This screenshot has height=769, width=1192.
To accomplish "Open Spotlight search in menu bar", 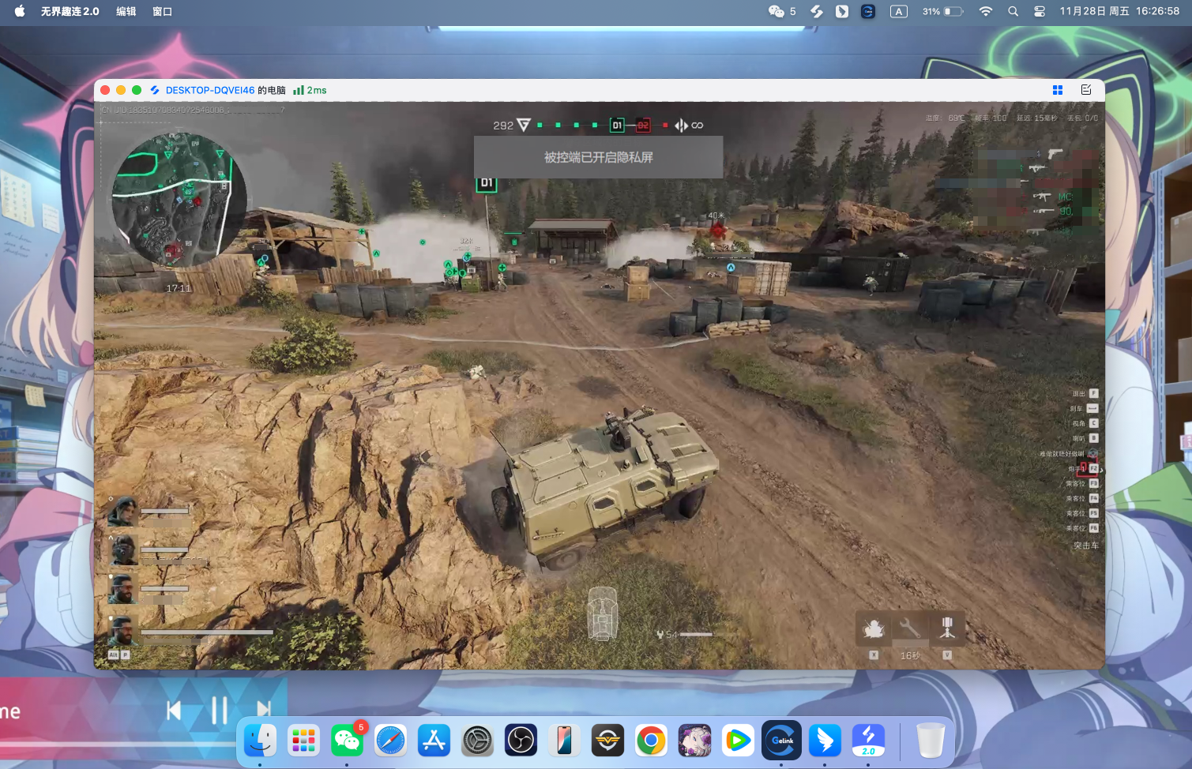I will pyautogui.click(x=1013, y=12).
